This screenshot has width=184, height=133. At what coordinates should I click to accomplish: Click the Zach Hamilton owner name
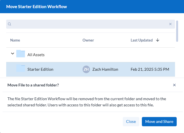click(105, 69)
